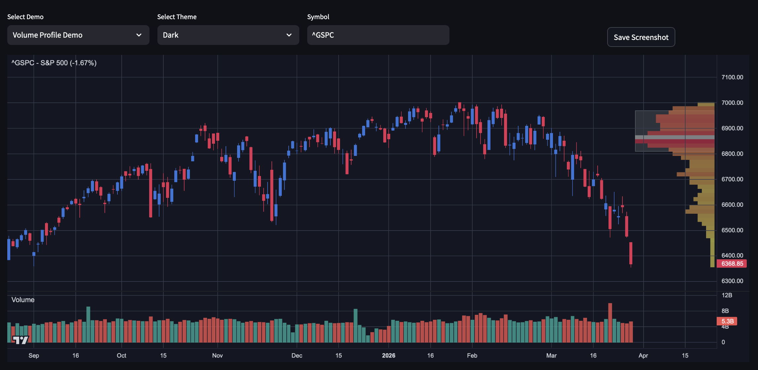Click the gray point-of-control line in volume profile
This screenshot has width=758, height=370.
point(675,137)
